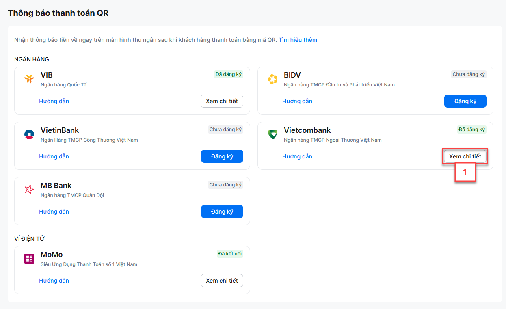Image resolution: width=506 pixels, height=309 pixels.
Task: Register VietinBank with Đăng ký button
Action: [222, 156]
